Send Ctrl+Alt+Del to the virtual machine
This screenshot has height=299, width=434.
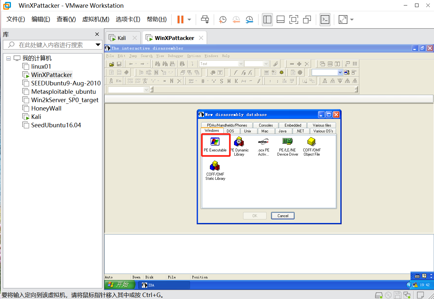(x=205, y=19)
